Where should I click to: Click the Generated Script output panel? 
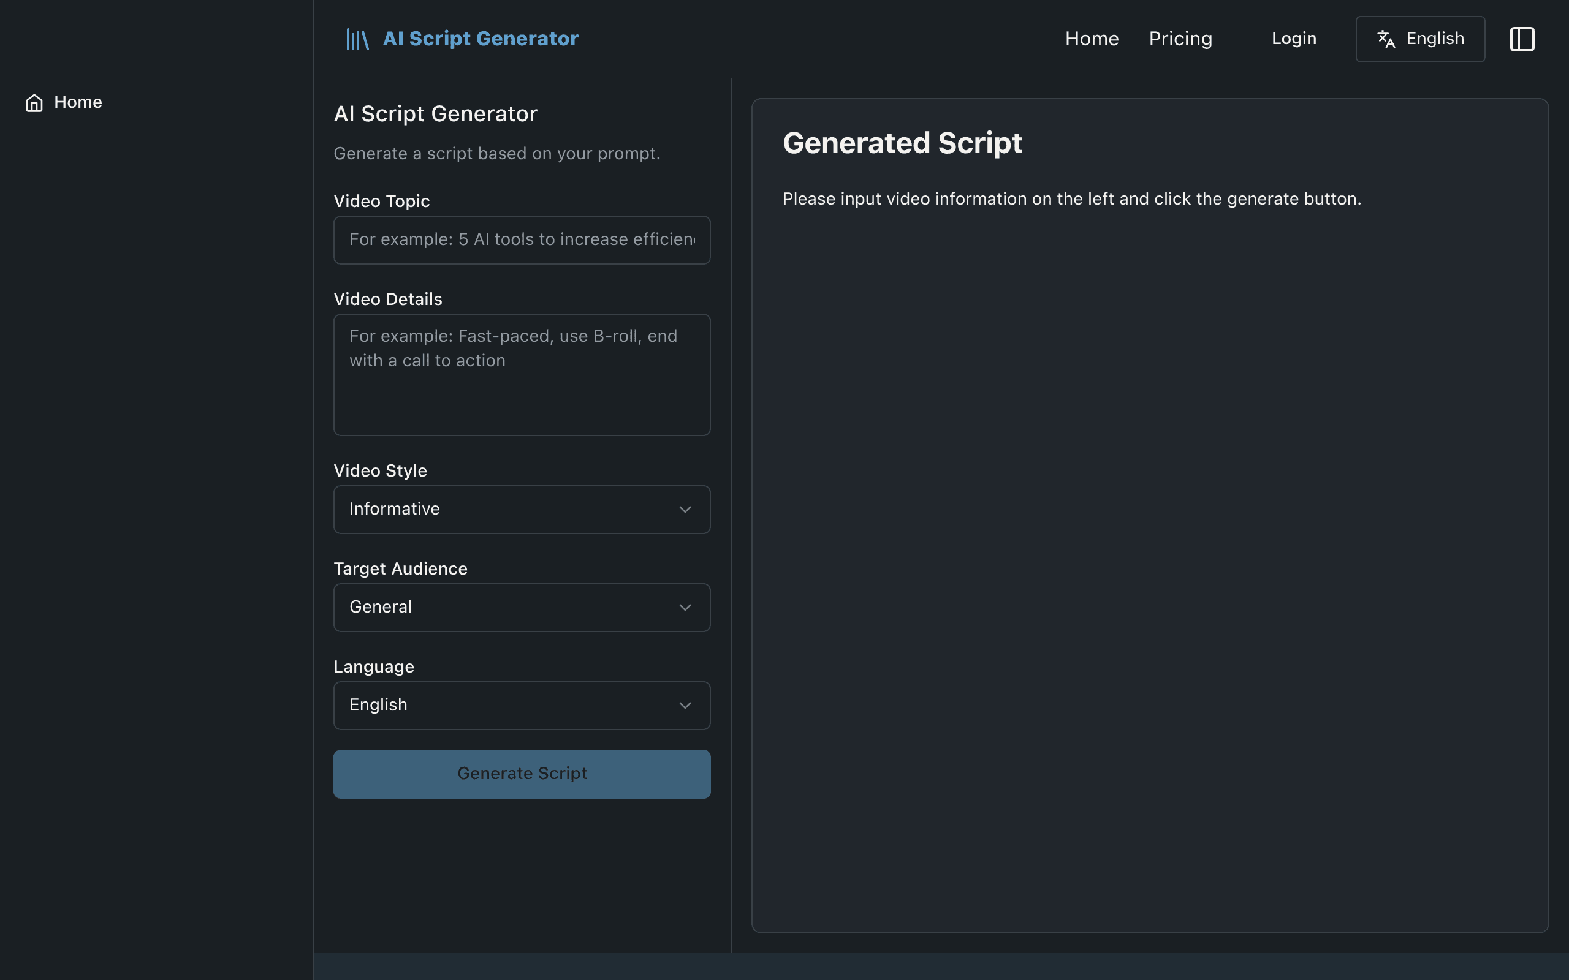(x=1150, y=515)
